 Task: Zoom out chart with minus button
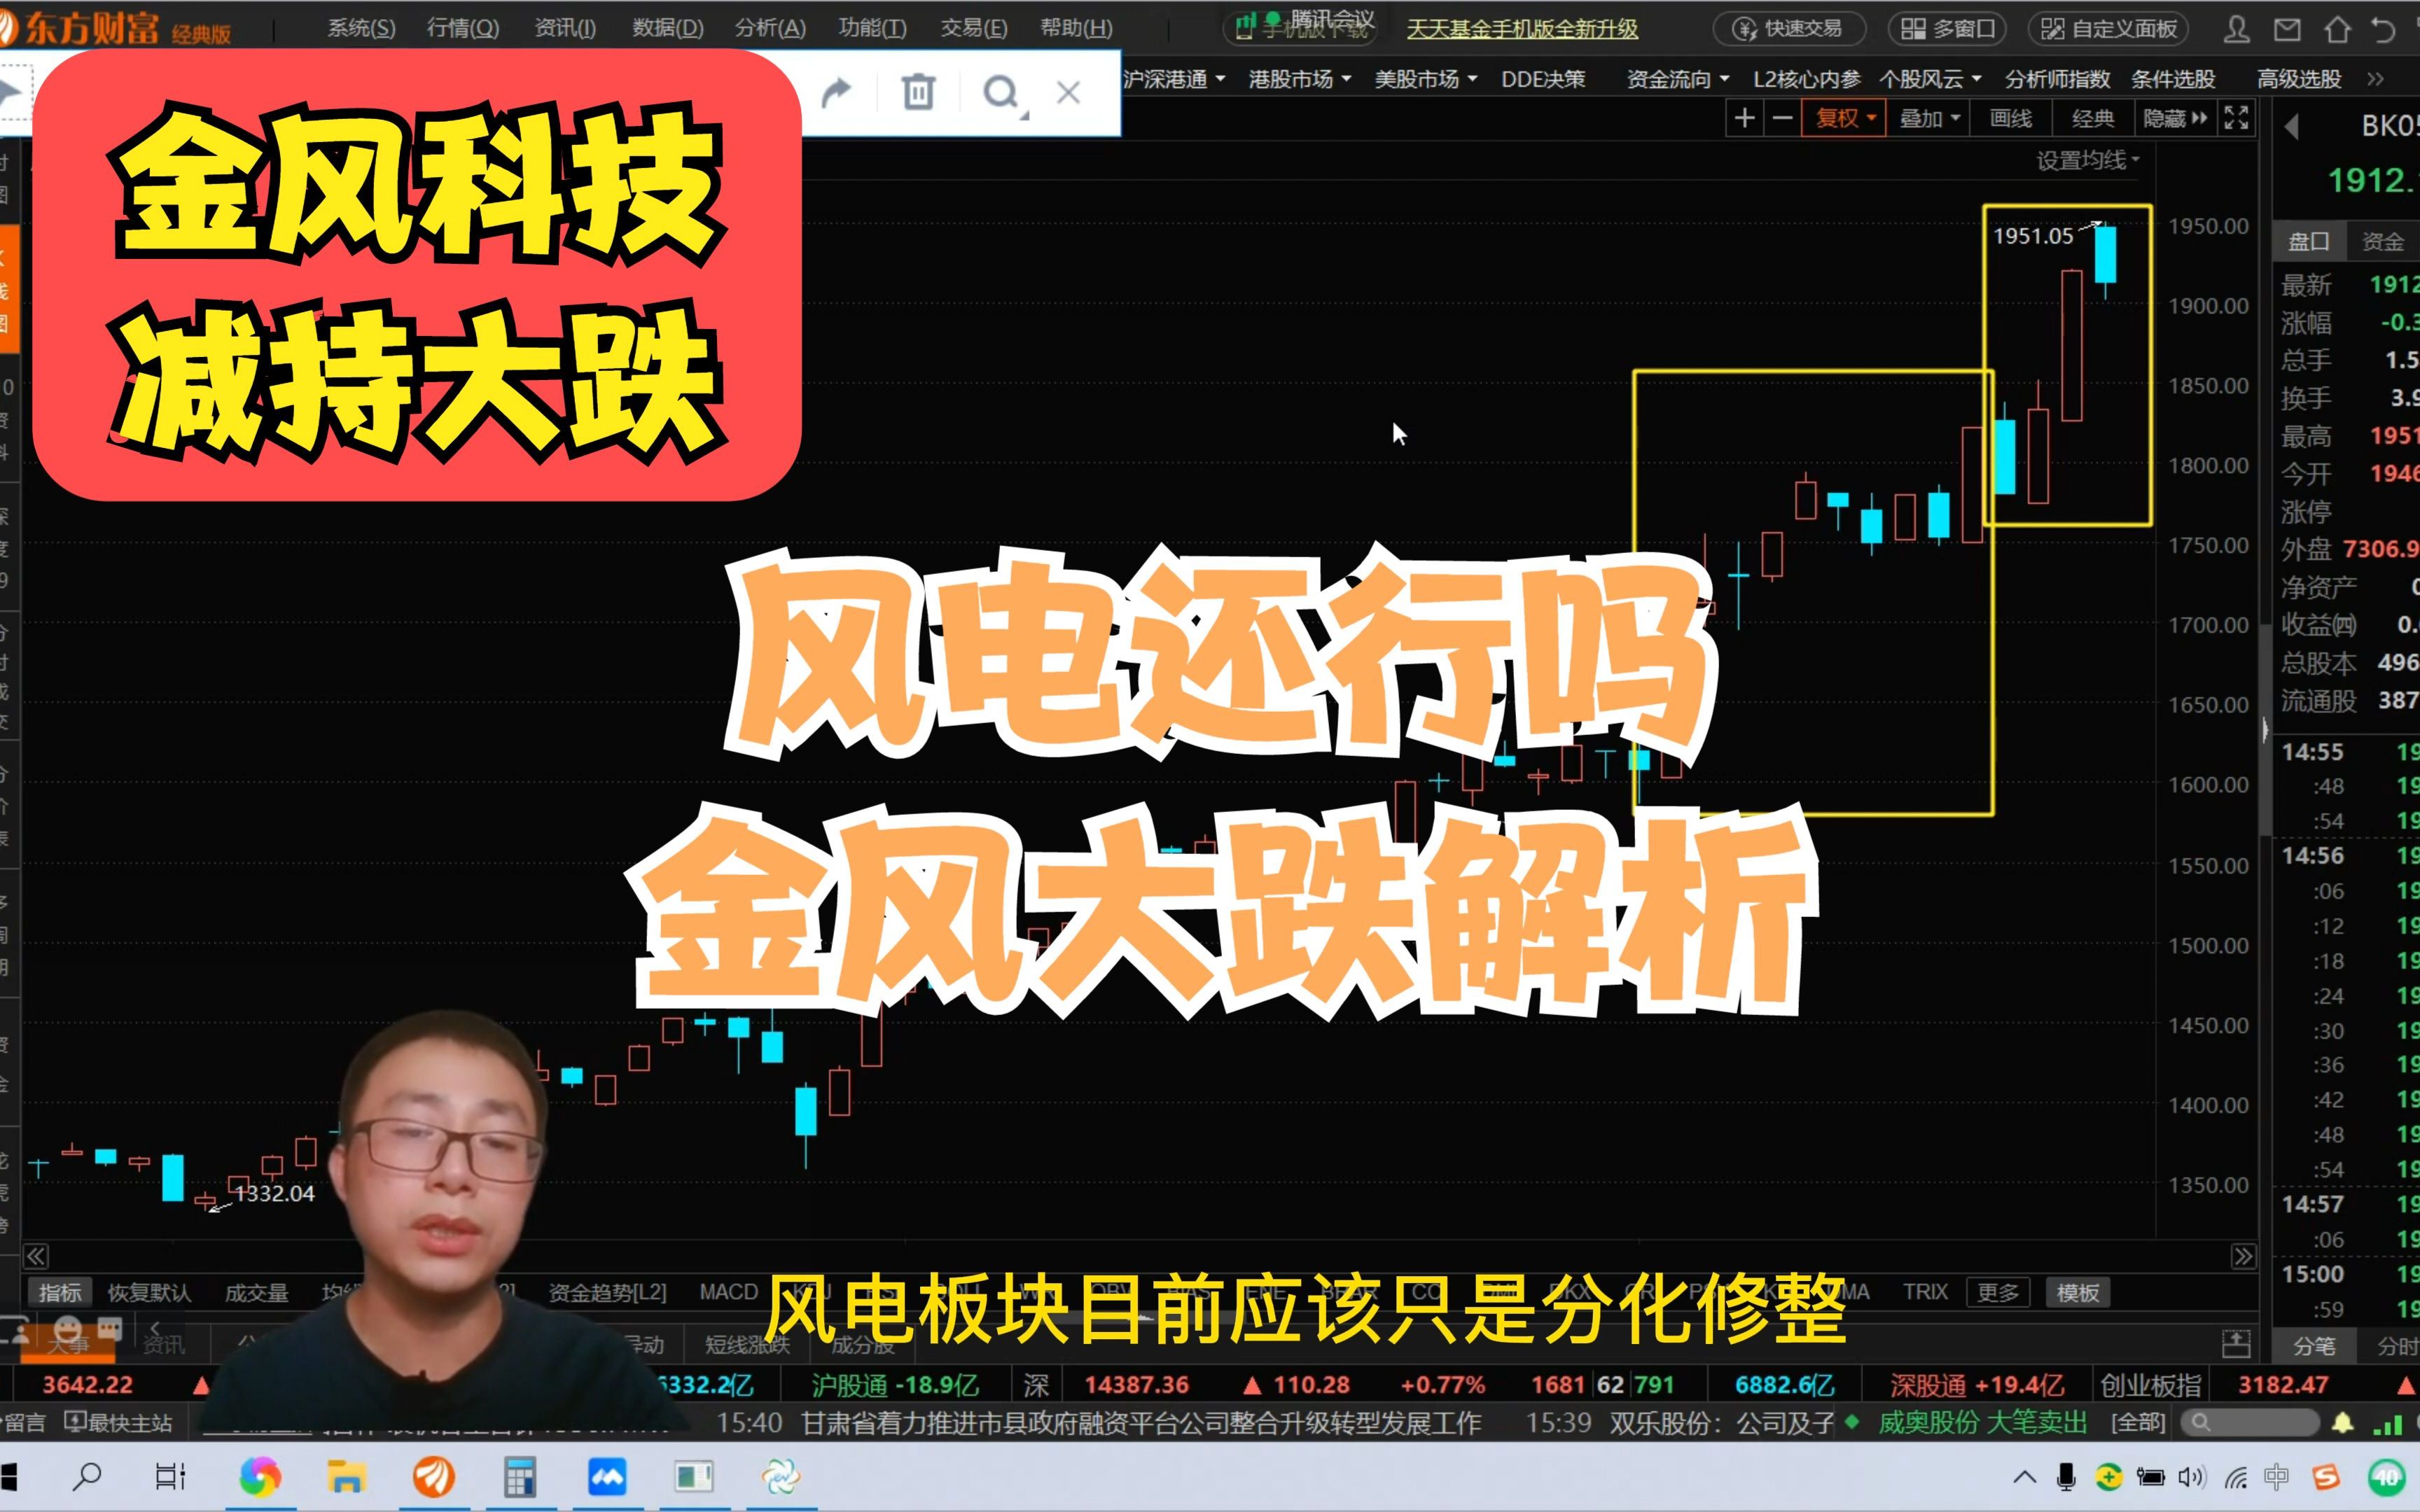1782,118
